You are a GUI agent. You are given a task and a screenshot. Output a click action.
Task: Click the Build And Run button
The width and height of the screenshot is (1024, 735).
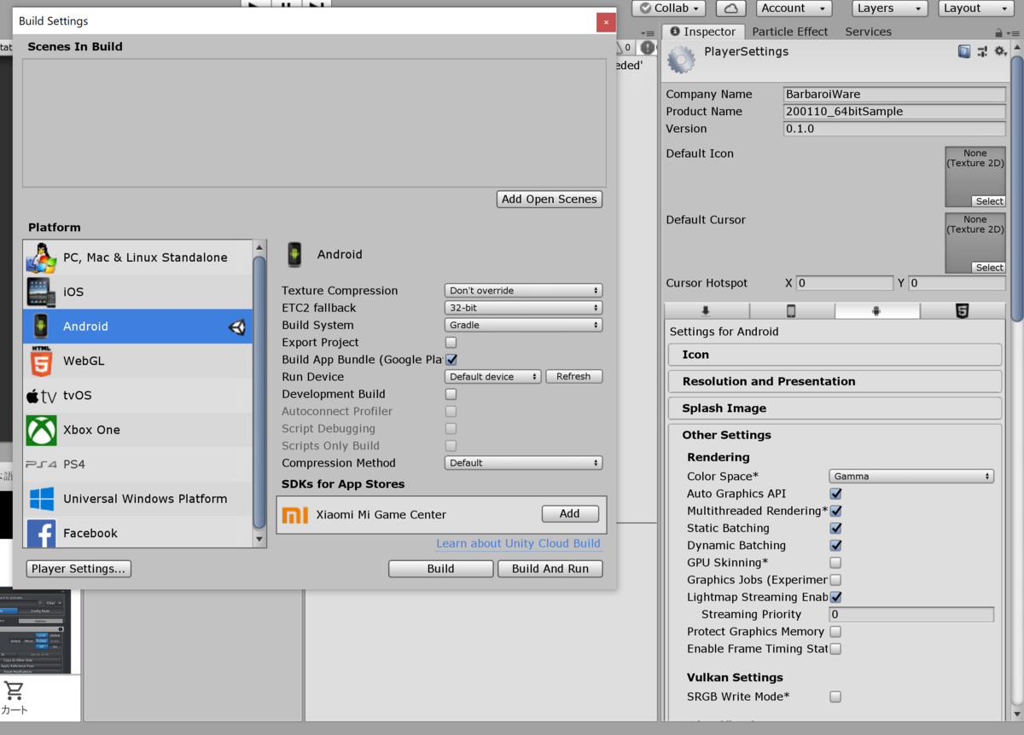tap(550, 569)
